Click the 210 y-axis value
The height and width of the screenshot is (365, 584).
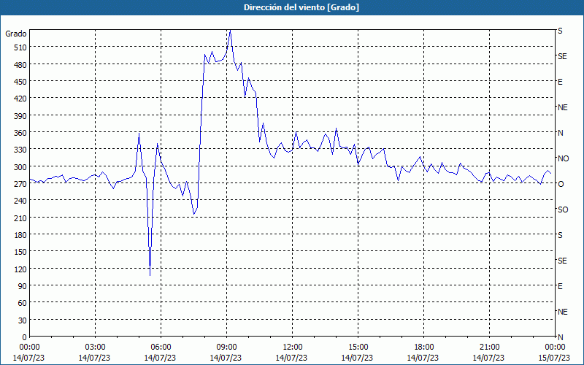click(20, 218)
